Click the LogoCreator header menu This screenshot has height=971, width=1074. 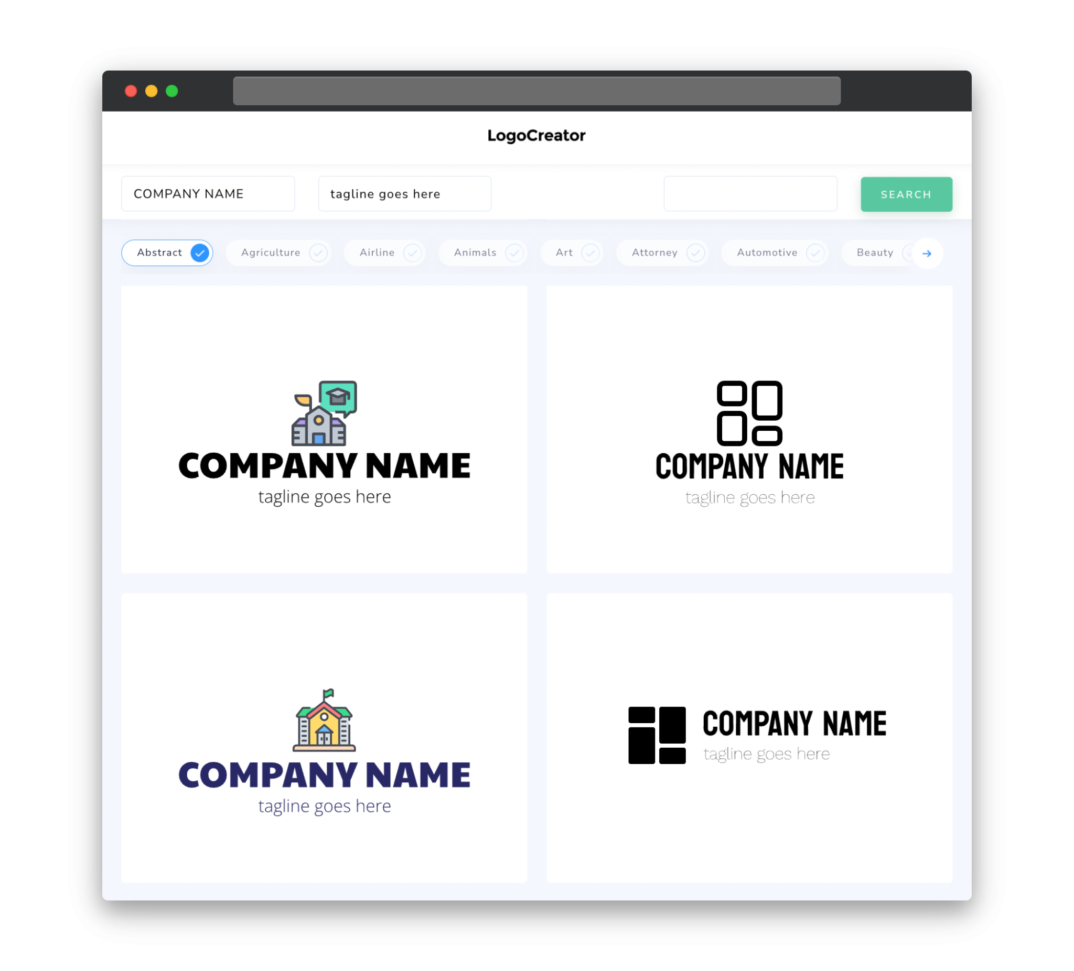click(537, 136)
